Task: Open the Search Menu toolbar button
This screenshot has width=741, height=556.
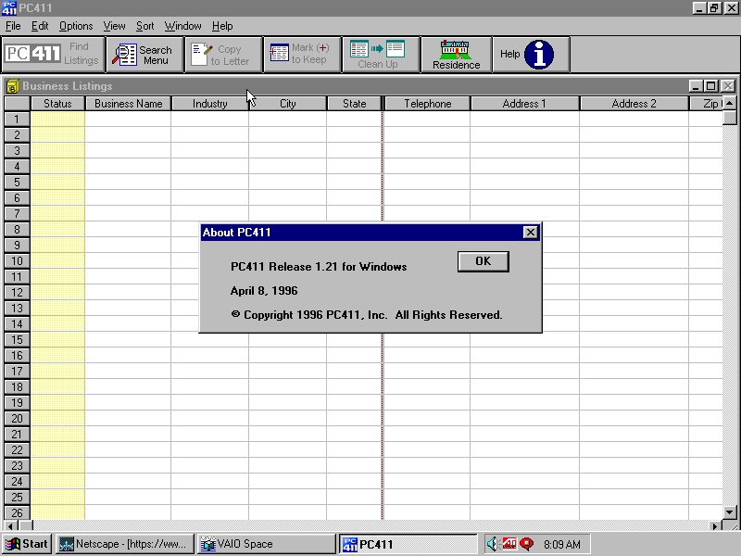Action: pyautogui.click(x=144, y=55)
